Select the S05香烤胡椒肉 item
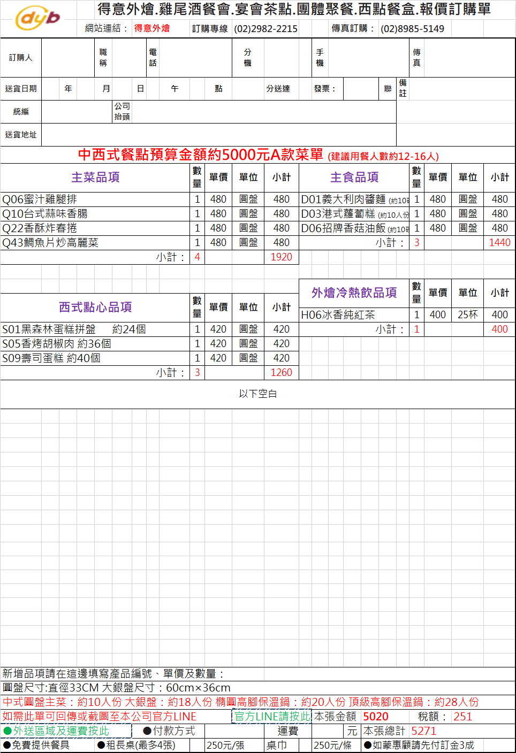 click(95, 344)
